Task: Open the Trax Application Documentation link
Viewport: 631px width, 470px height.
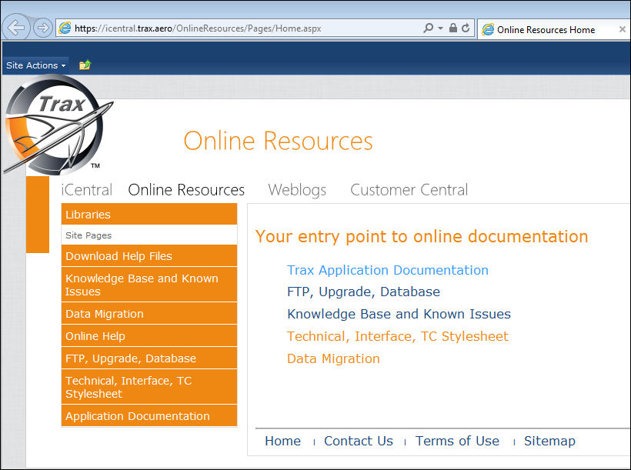Action: point(388,270)
